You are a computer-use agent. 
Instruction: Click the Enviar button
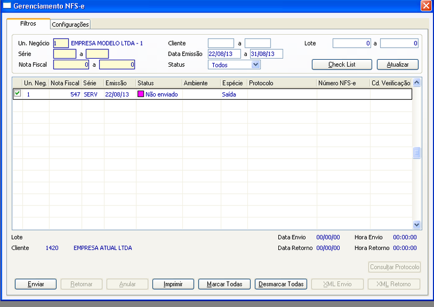click(x=35, y=284)
